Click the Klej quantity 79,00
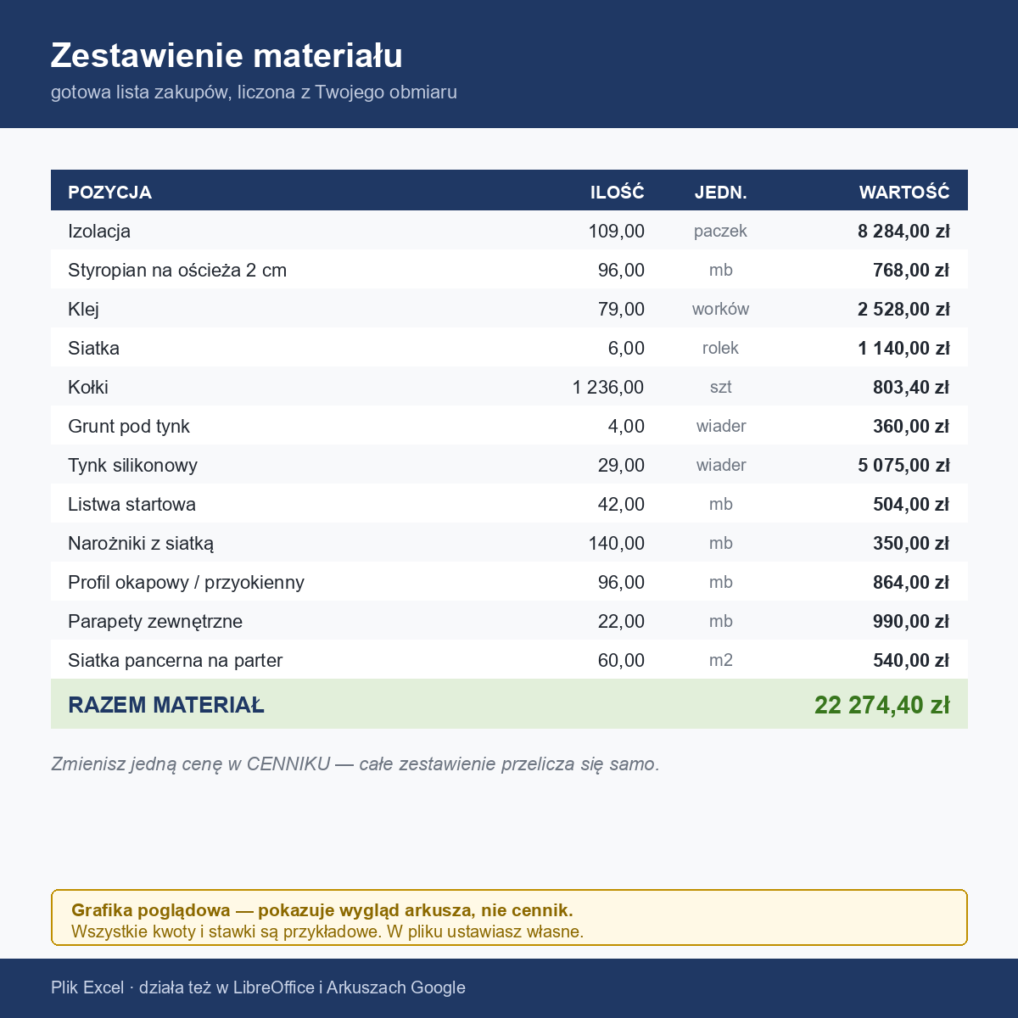1018x1018 pixels. point(621,309)
